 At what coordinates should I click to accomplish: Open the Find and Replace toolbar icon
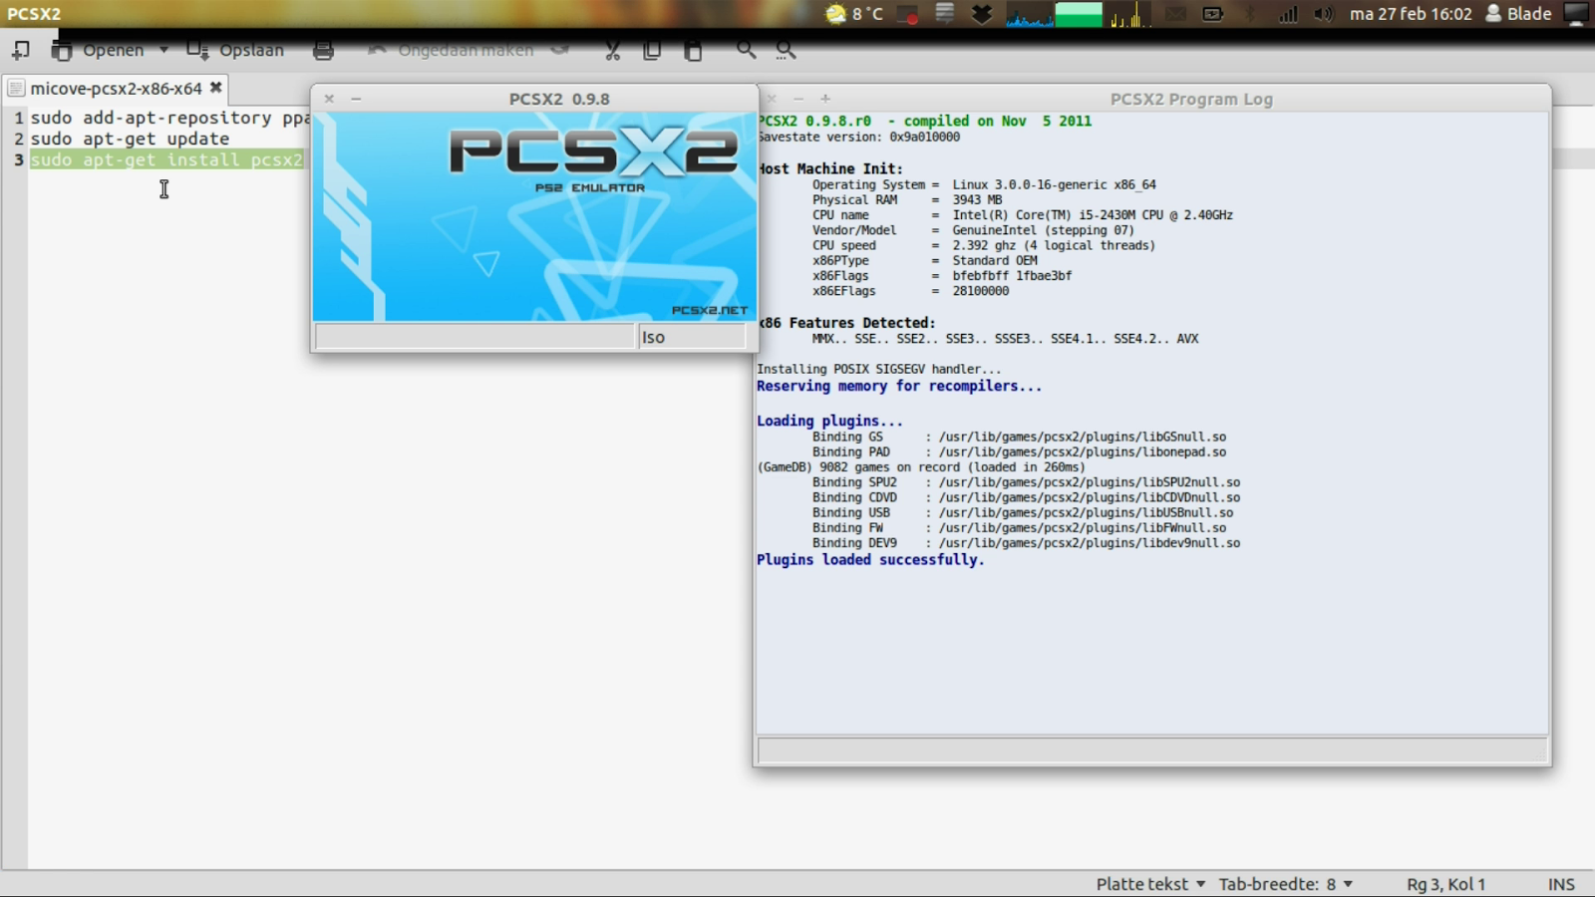(x=786, y=49)
